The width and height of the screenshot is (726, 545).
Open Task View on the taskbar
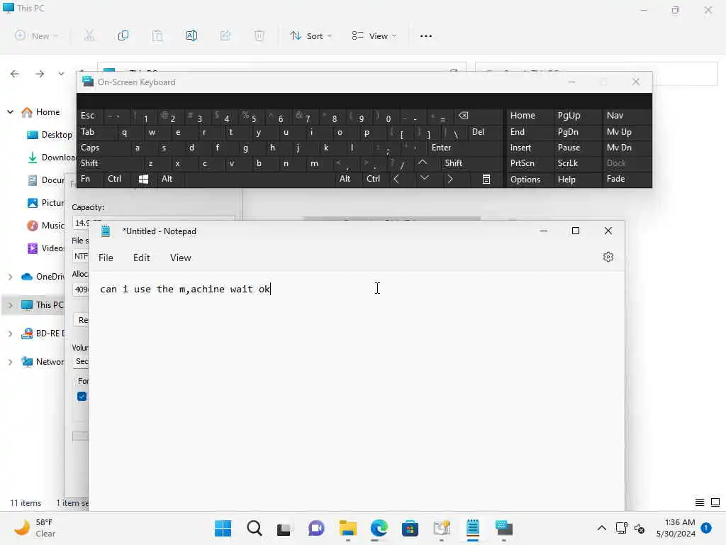(284, 529)
